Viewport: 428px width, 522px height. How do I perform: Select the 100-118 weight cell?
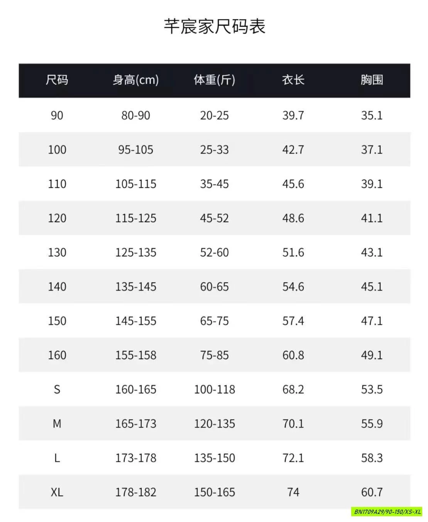[x=214, y=389]
